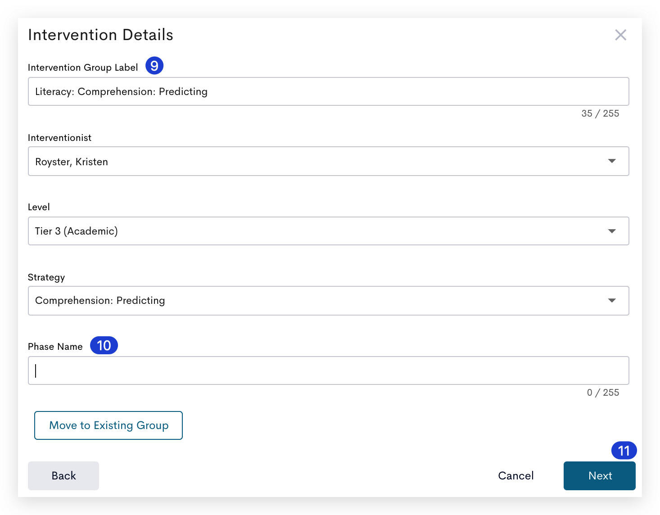The width and height of the screenshot is (660, 515).
Task: Open the Strategy dropdown
Action: click(328, 301)
